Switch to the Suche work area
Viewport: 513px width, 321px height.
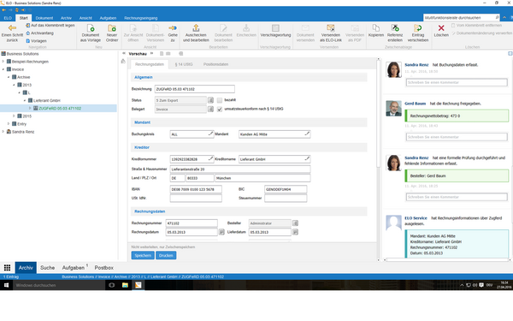47,268
